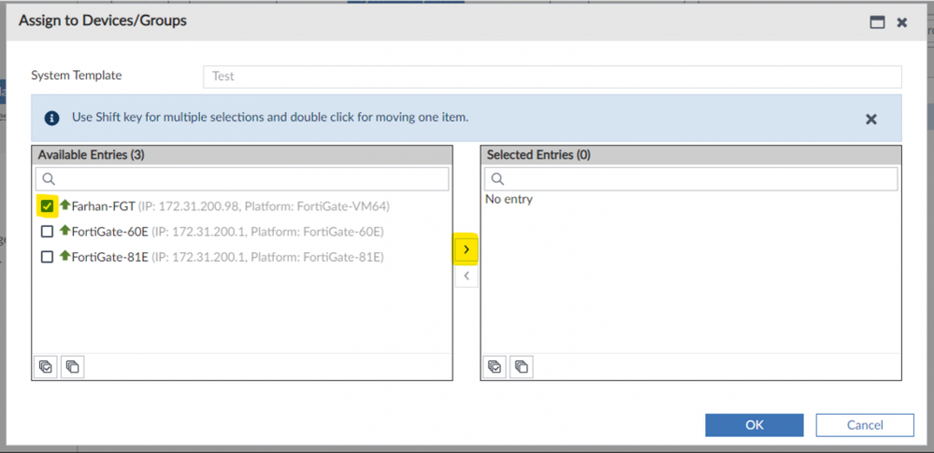
Task: Move selected entry right with arrow button
Action: 466,249
